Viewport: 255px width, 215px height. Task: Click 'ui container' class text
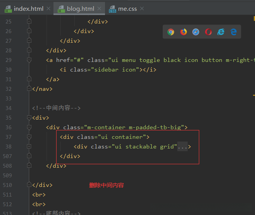[122, 137]
